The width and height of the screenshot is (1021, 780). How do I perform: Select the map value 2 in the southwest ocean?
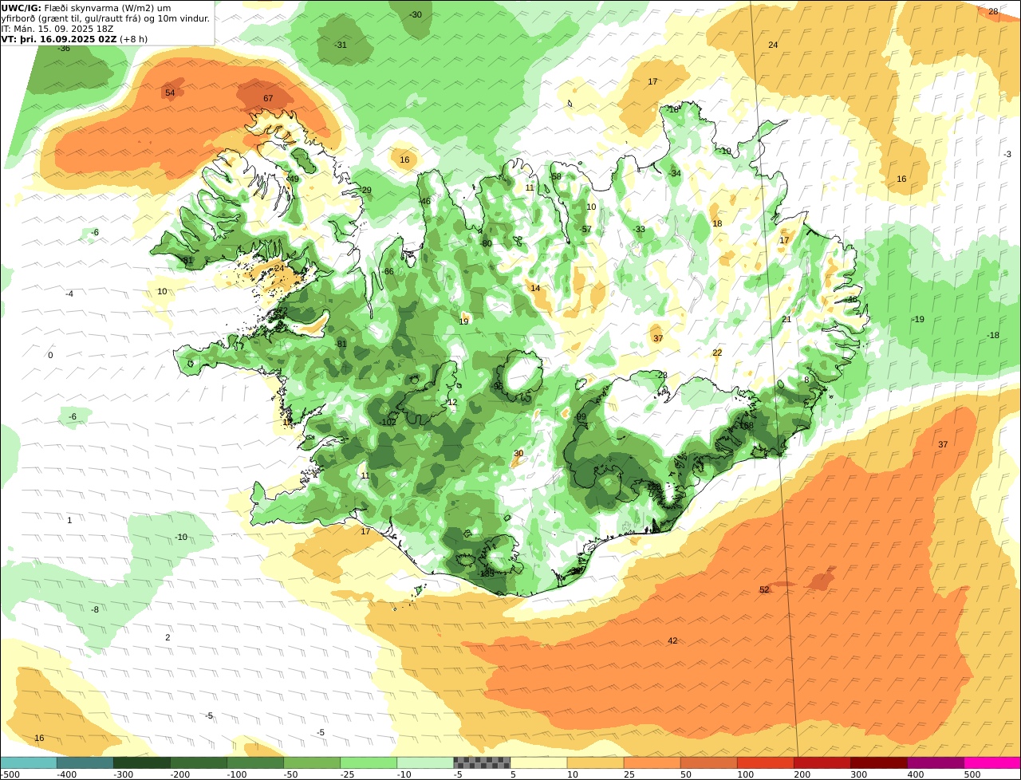(x=168, y=637)
